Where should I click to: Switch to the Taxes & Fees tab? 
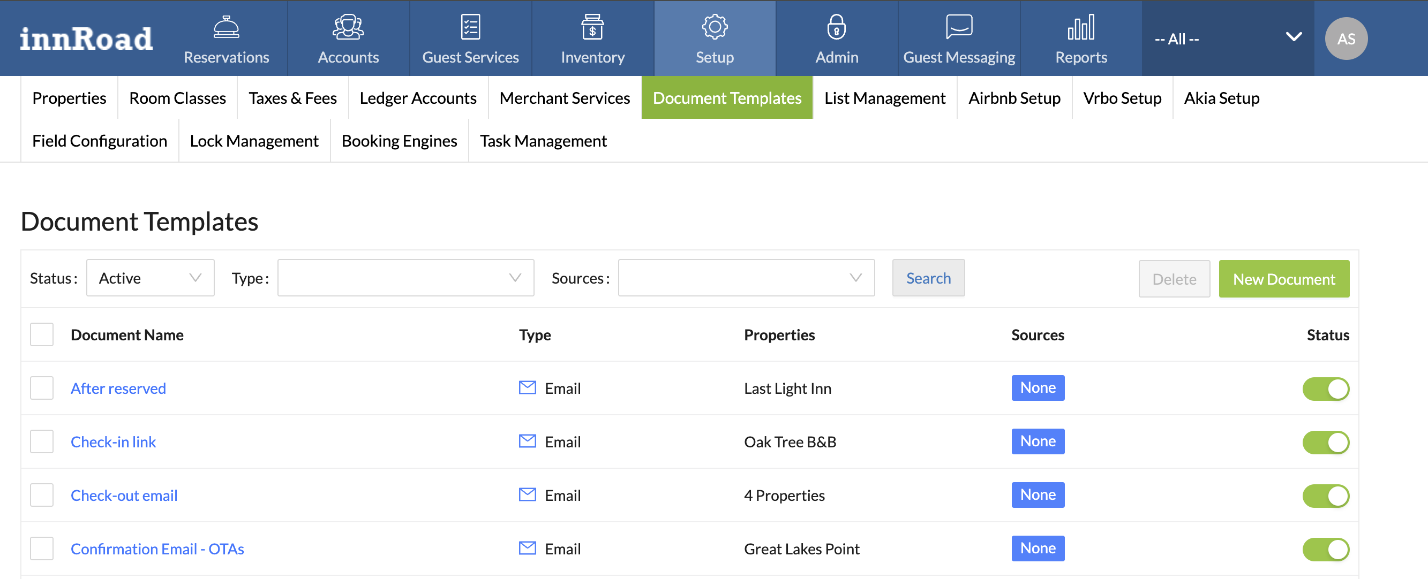[x=292, y=98]
